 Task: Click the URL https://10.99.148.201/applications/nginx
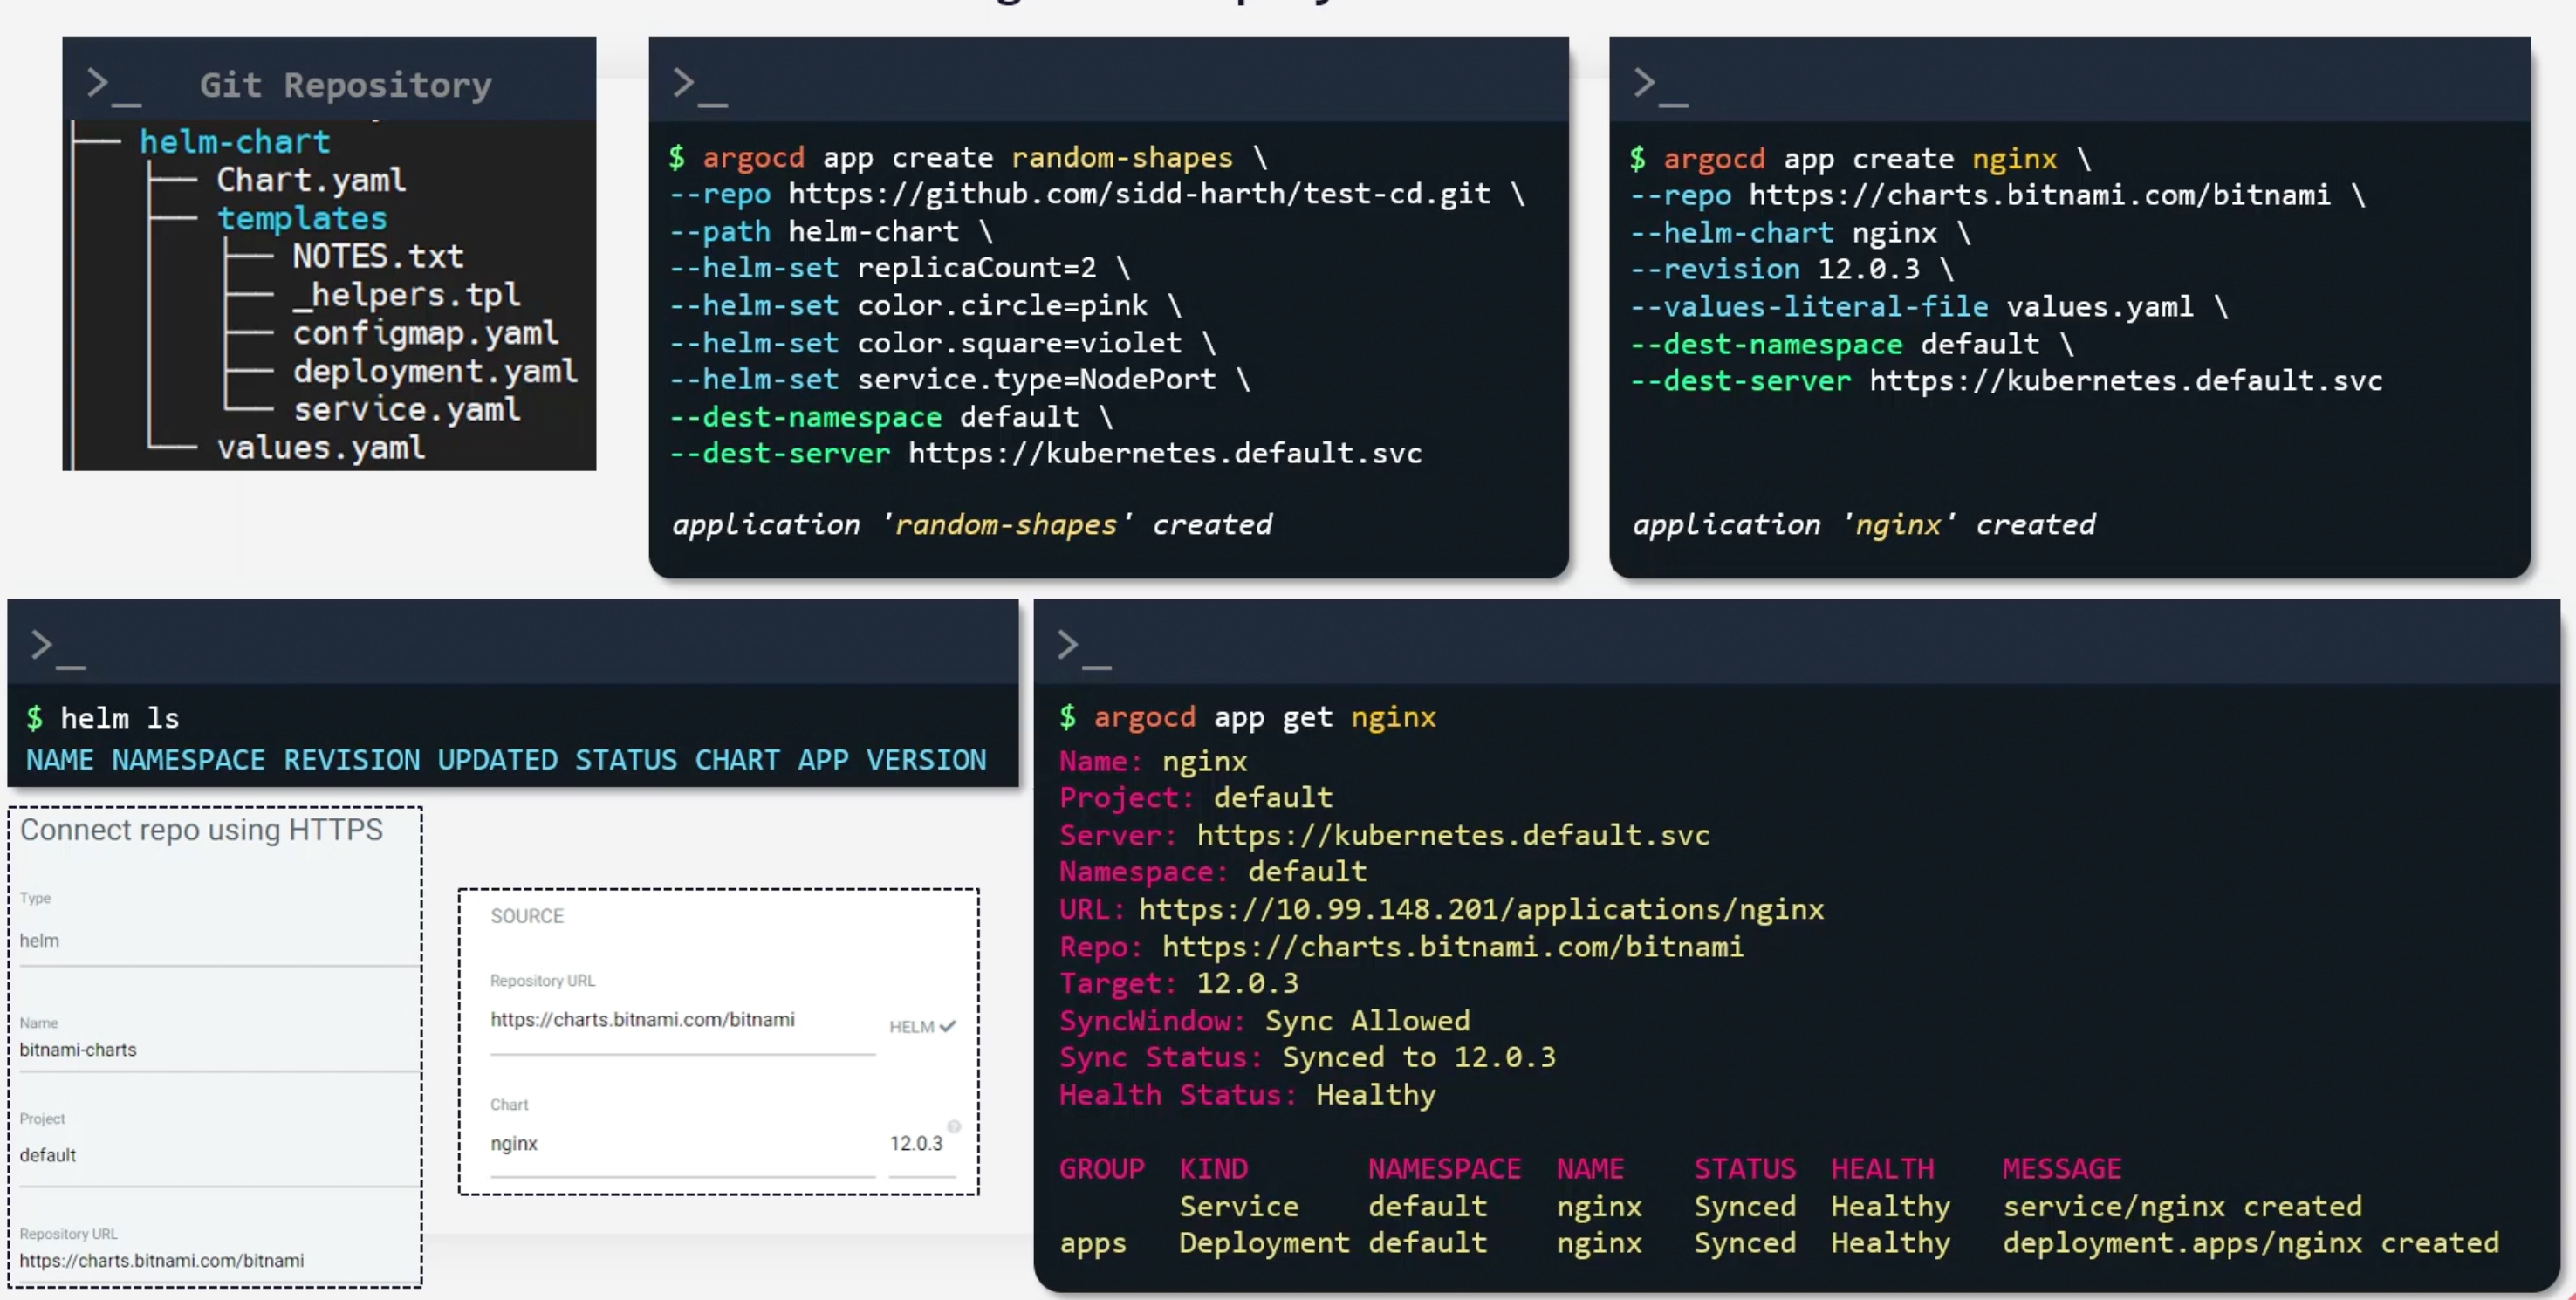tap(1481, 909)
